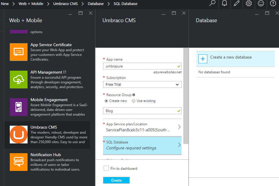Screen dimensions: 279x186
Task: Click the Umbraco CMS orange logo
Action: 19,135
